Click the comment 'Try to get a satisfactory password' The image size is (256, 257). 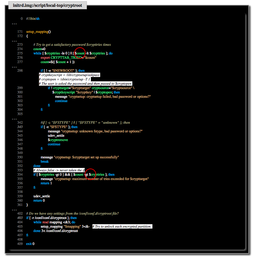(61, 45)
